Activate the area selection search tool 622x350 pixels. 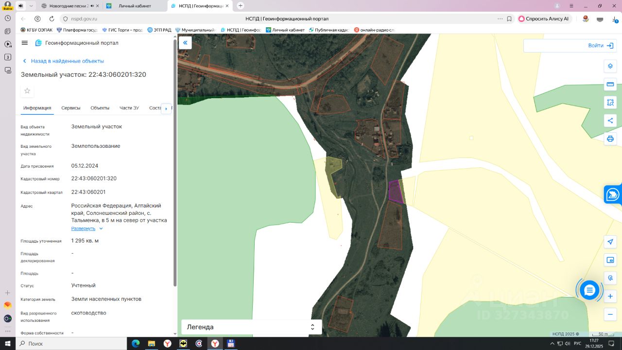pos(610,103)
